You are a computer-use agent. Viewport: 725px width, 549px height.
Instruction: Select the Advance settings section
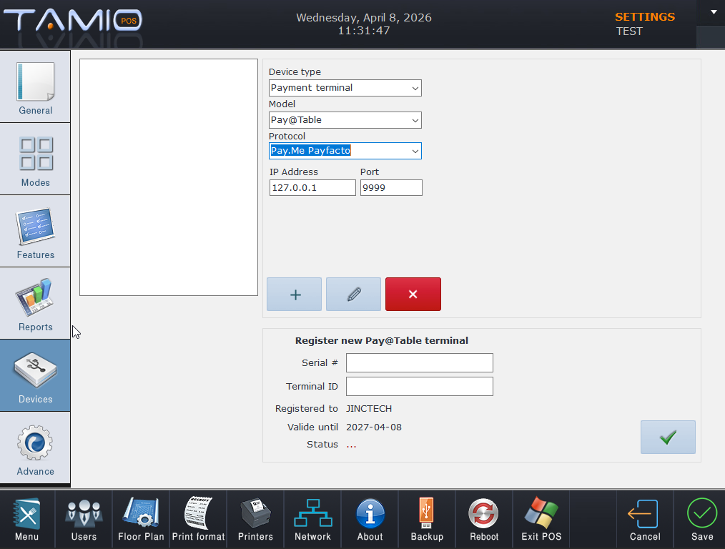coord(35,447)
